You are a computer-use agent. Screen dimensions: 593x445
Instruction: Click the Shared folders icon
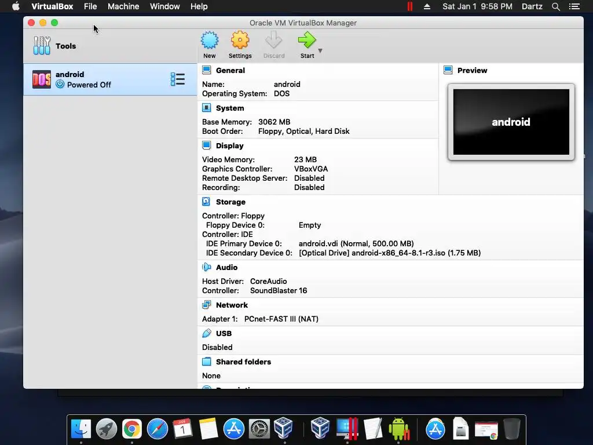(207, 362)
